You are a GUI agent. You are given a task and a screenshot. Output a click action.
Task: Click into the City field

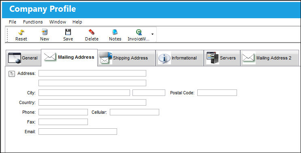[x=84, y=93]
